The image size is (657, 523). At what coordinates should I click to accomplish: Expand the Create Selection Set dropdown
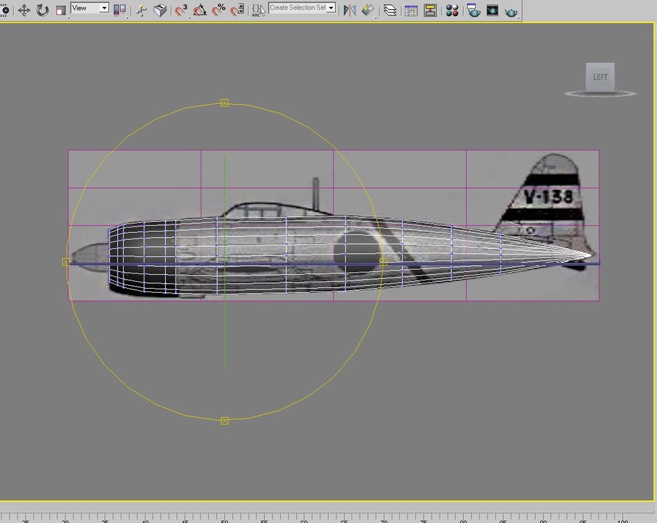pos(331,8)
